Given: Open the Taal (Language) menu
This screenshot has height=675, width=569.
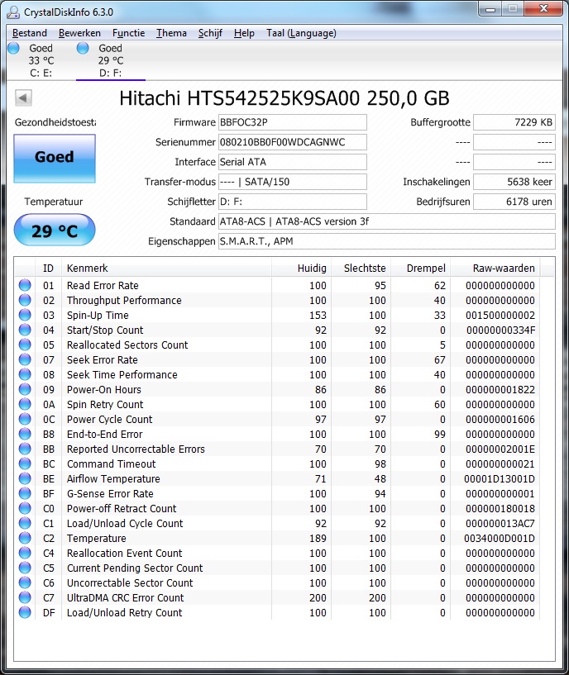Looking at the screenshot, I should click(x=301, y=33).
